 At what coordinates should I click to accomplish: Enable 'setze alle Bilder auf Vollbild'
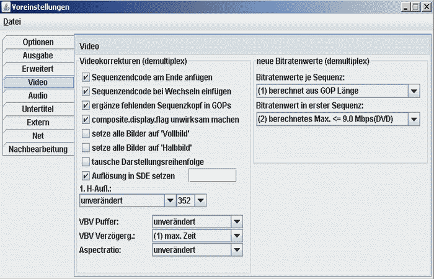tap(86, 134)
